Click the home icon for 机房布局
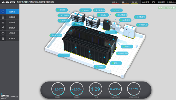This screenshot has width=176, height=100. [x=3, y=12]
